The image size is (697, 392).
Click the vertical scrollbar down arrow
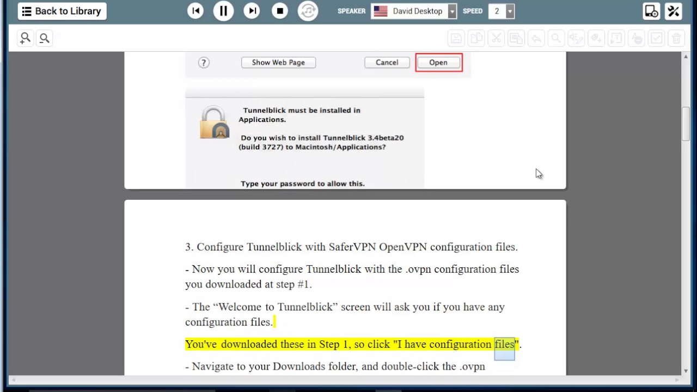tap(686, 371)
